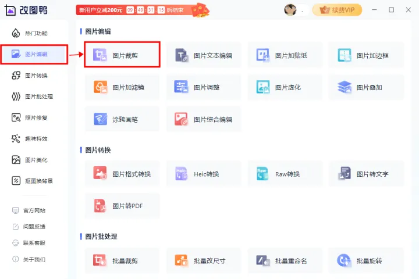Open the Raw转换 icon
419x279 pixels.
pos(262,174)
